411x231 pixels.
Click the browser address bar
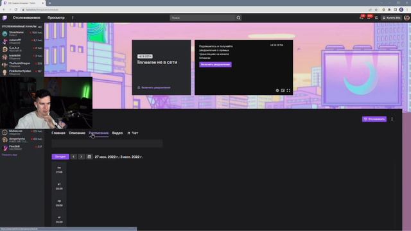click(x=194, y=10)
